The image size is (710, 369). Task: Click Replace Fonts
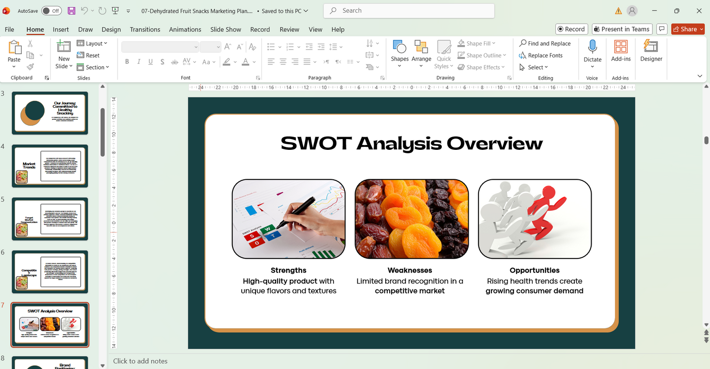tap(540, 56)
